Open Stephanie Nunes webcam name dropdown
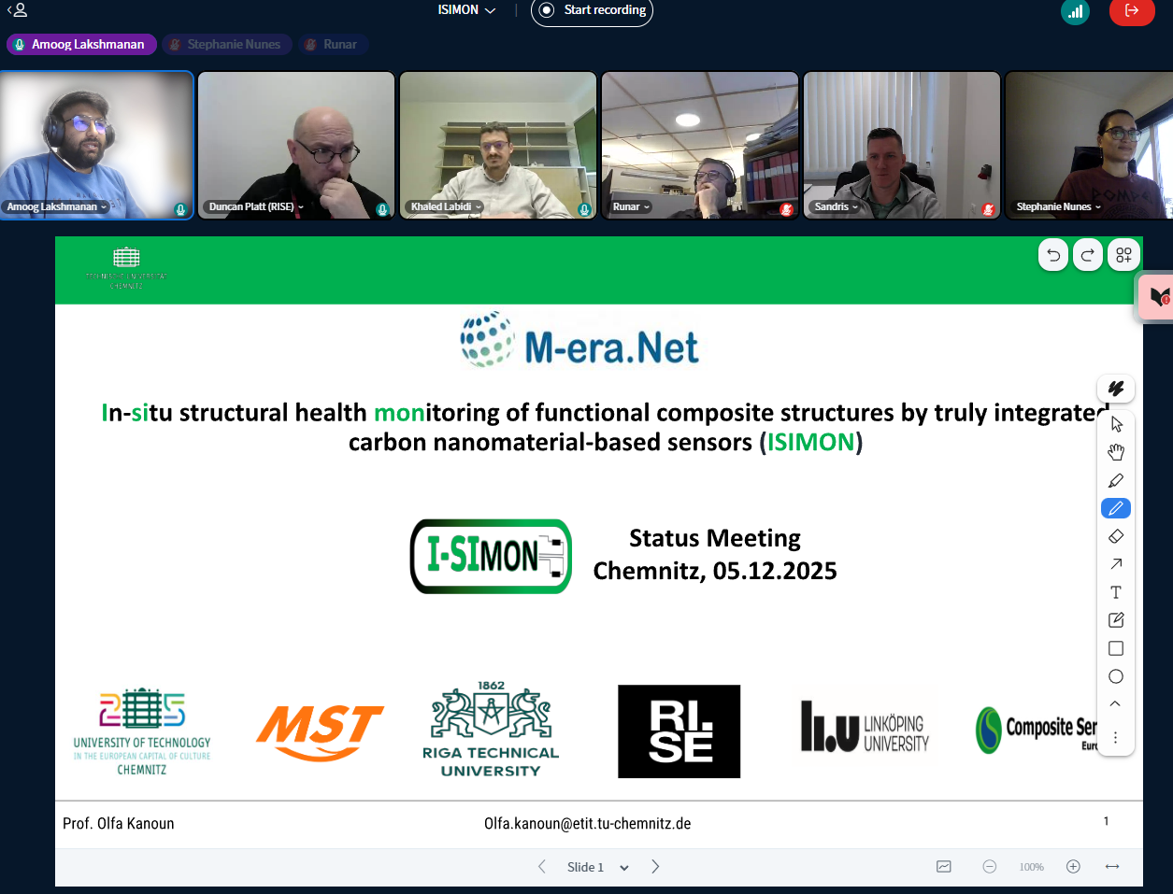This screenshot has height=894, width=1173. (1058, 207)
